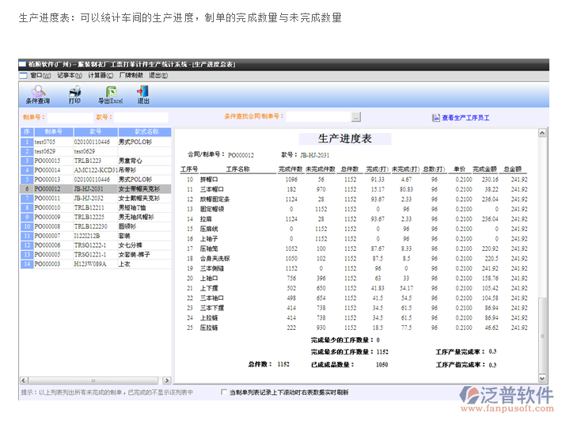This screenshot has width=562, height=421.
Task: Open the 窗口(W) menu
Action: pyautogui.click(x=36, y=75)
